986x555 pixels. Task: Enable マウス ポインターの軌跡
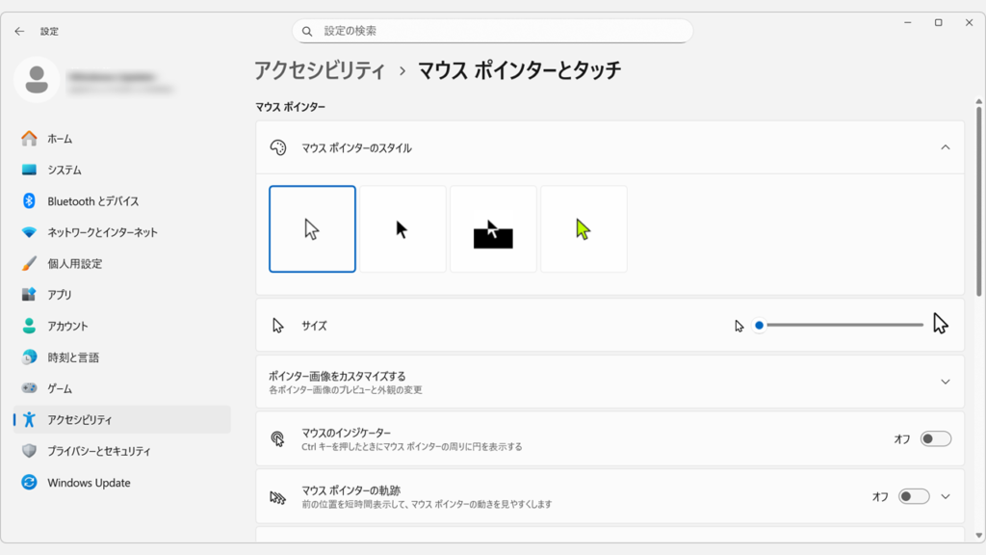914,495
